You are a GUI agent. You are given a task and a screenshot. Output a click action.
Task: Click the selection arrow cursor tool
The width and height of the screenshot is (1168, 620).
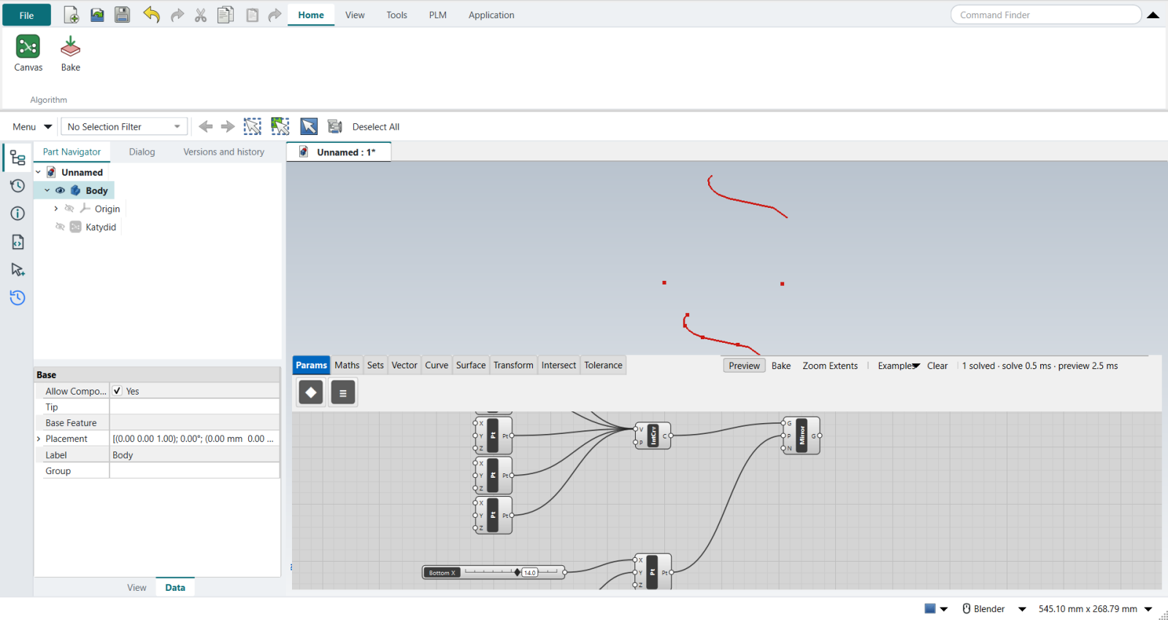click(x=309, y=126)
